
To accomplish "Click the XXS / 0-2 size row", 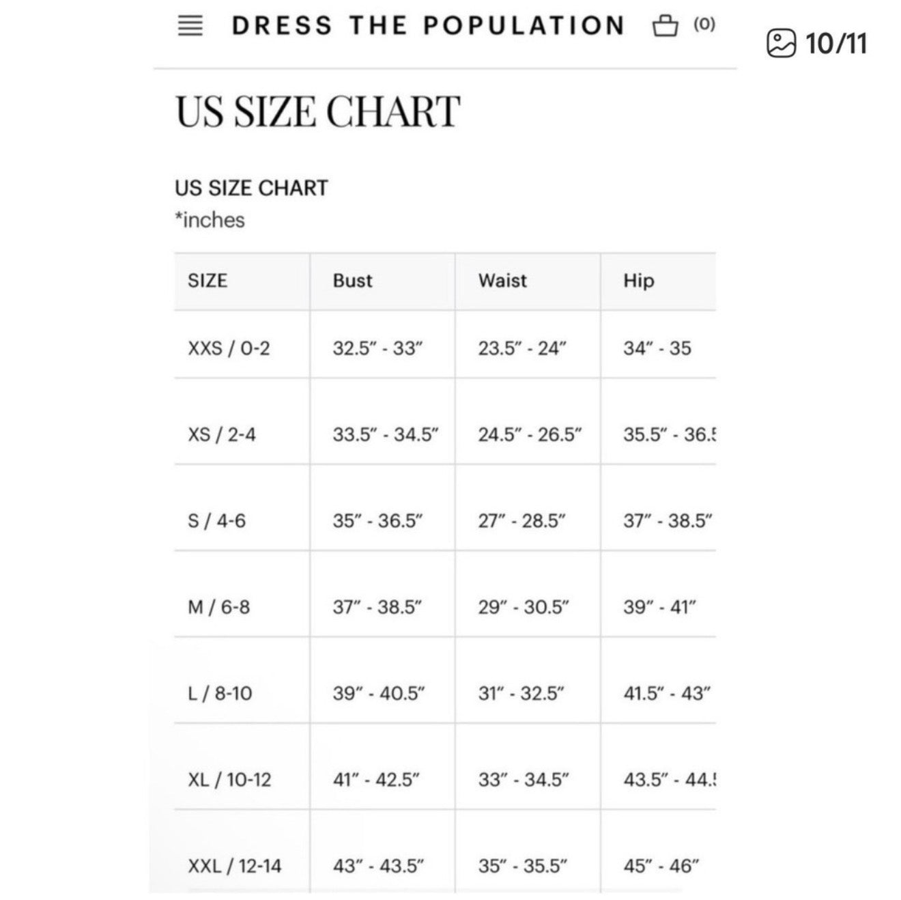I will tap(445, 348).
